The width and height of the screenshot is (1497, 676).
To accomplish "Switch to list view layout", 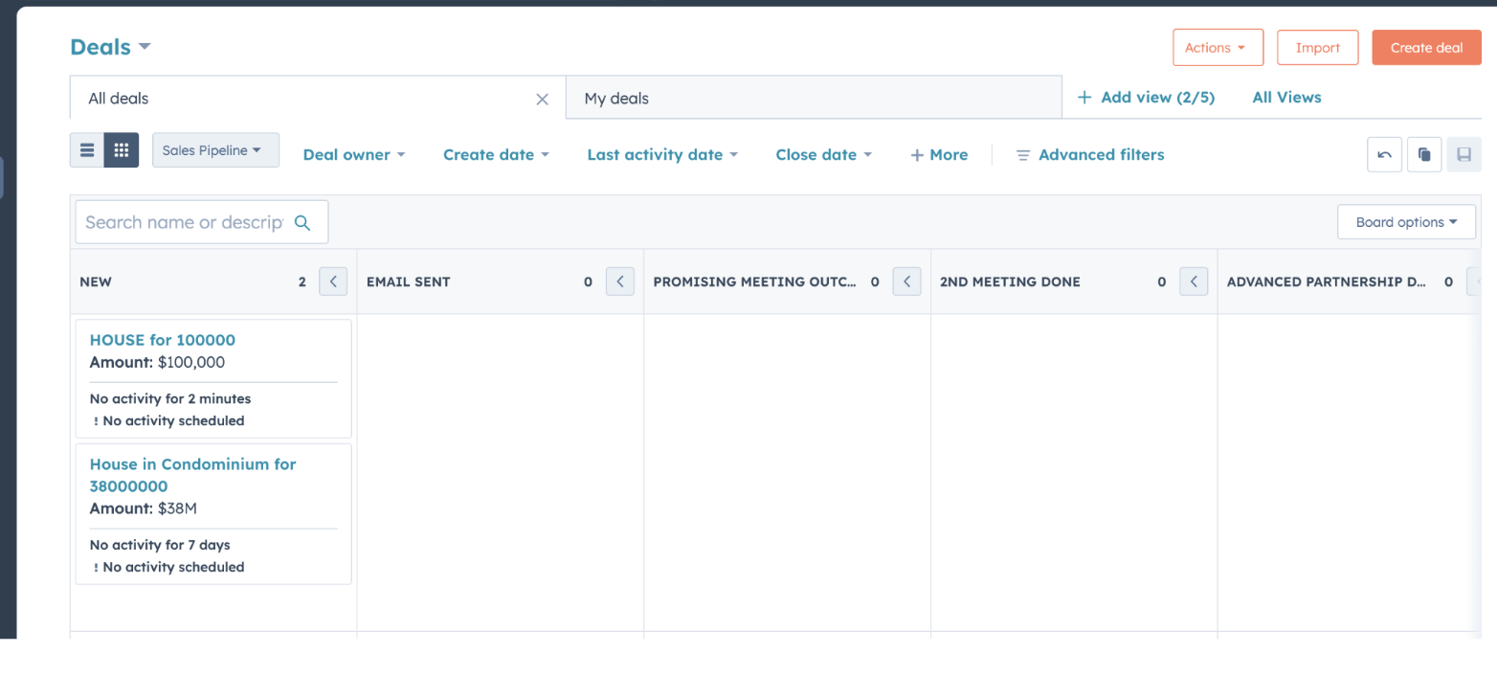I will click(87, 150).
